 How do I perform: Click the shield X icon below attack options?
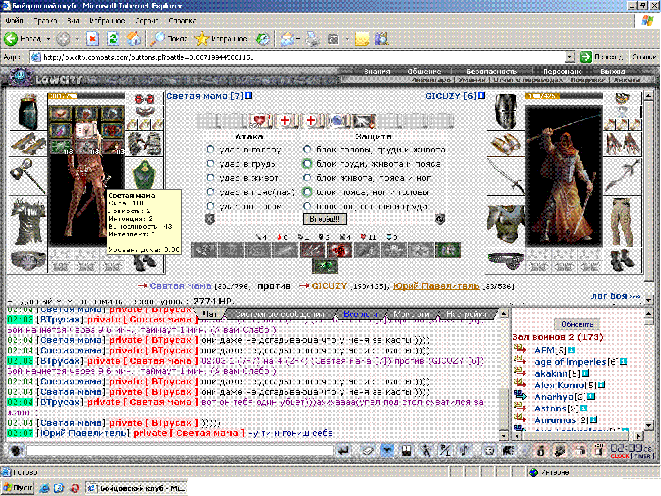(210, 219)
